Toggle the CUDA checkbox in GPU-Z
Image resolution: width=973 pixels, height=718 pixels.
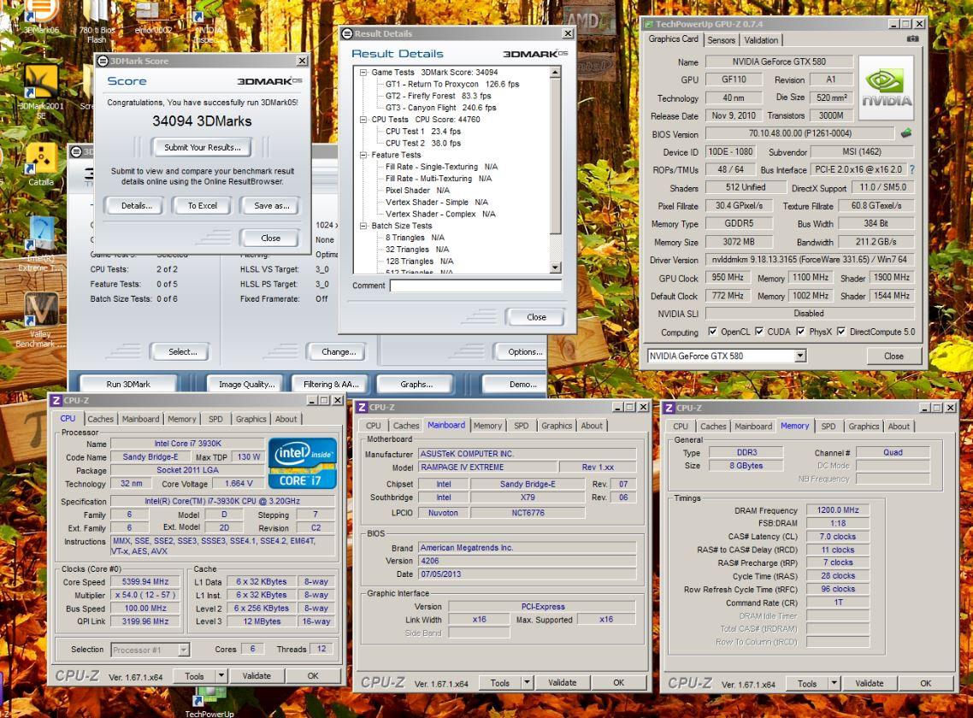point(759,332)
